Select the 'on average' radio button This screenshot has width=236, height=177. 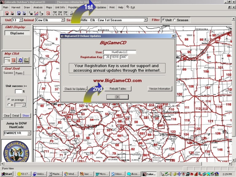point(9,100)
